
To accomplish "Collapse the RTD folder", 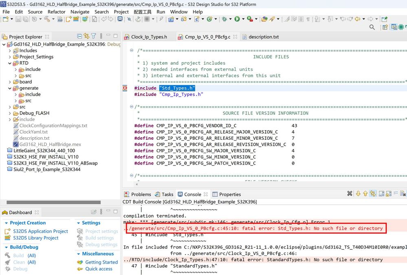I will pos(9,63).
